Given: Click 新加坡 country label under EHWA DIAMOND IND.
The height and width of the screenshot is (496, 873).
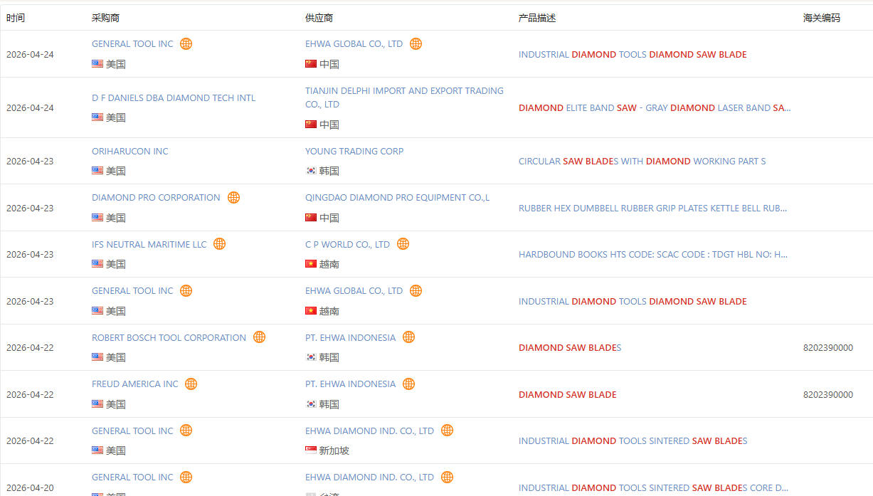Looking at the screenshot, I should (x=334, y=450).
